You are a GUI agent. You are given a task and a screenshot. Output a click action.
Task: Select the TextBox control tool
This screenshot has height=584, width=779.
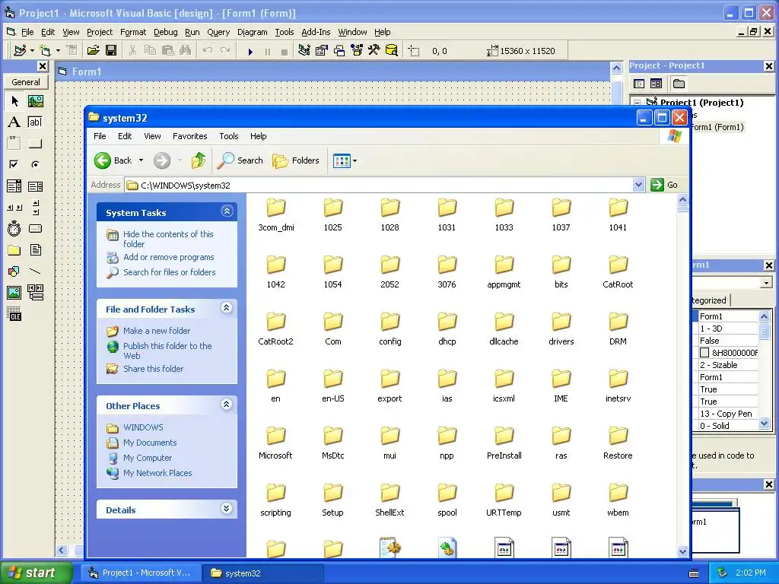coord(35,122)
